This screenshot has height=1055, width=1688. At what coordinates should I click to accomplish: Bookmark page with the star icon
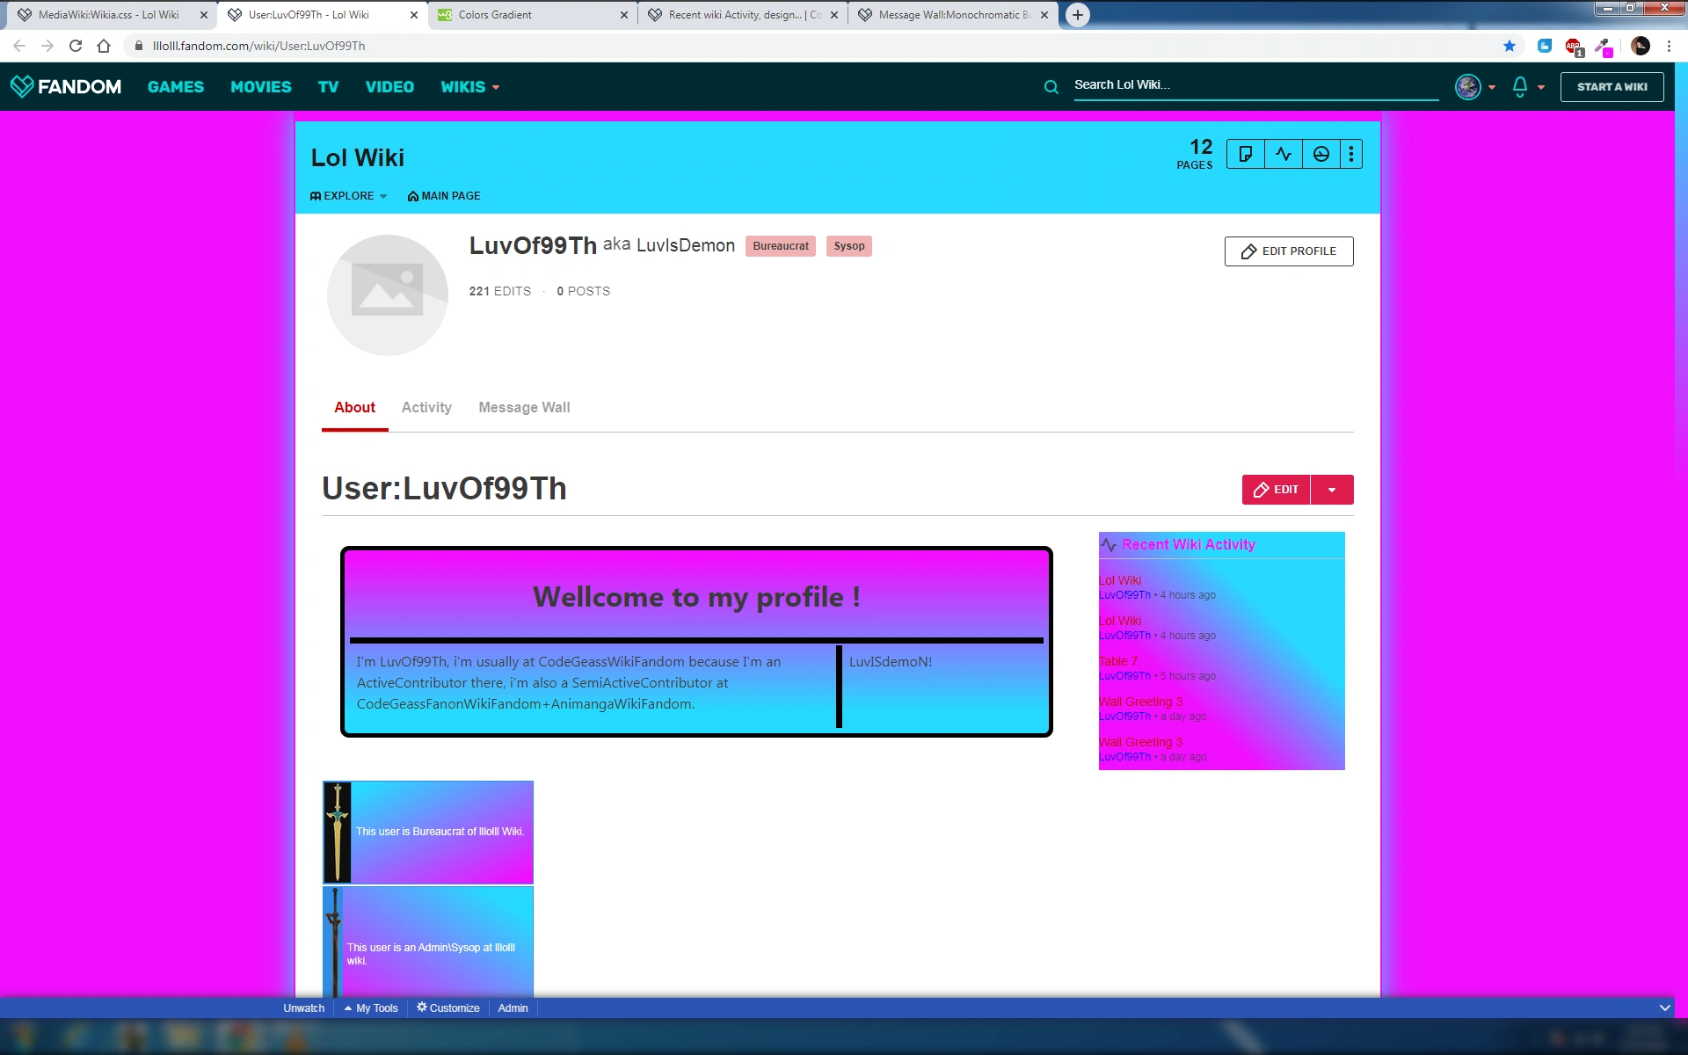click(1510, 46)
